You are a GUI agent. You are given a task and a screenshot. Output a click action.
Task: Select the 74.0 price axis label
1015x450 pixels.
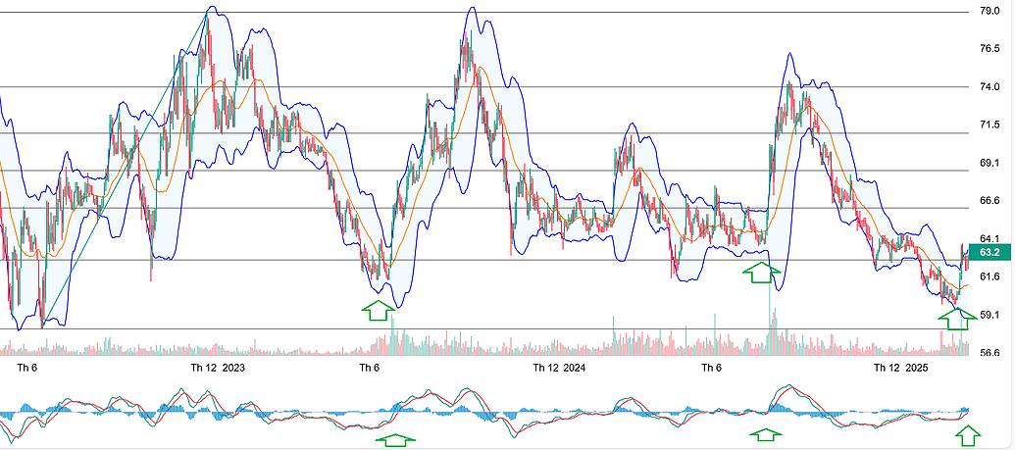pos(990,86)
